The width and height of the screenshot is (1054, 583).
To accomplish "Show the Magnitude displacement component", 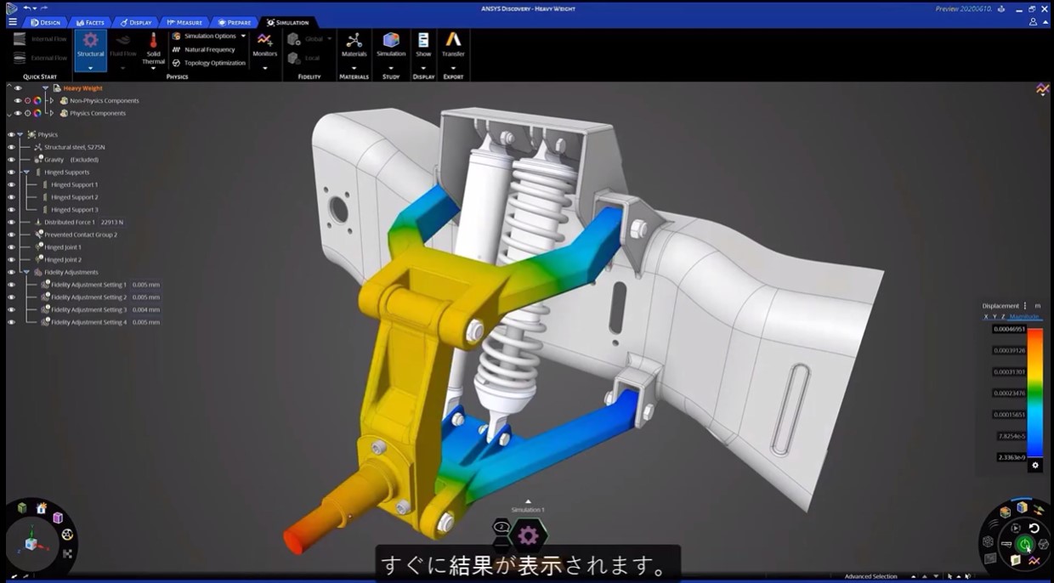I will (x=1024, y=317).
